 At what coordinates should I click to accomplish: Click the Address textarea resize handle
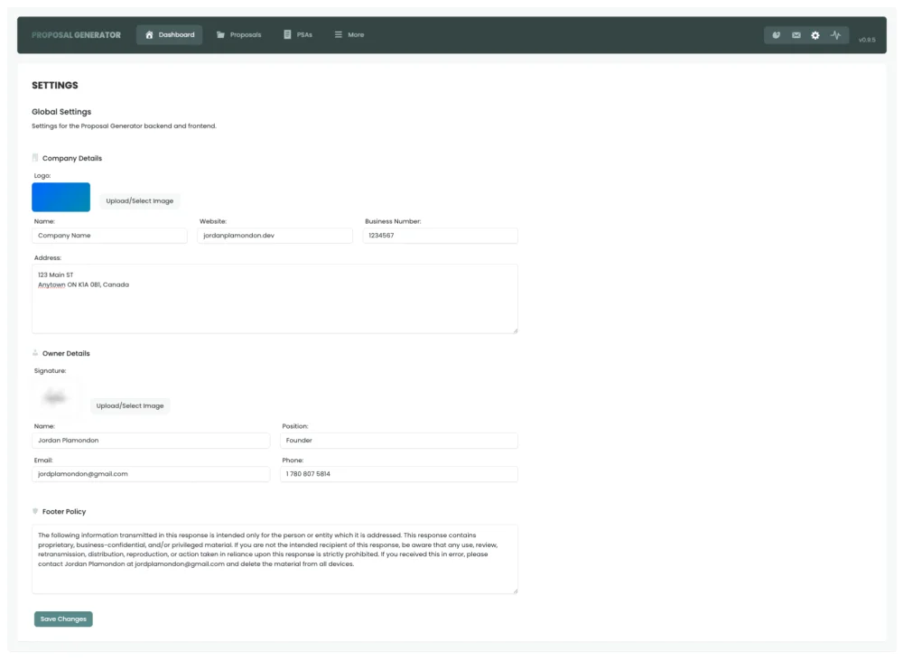click(x=515, y=330)
